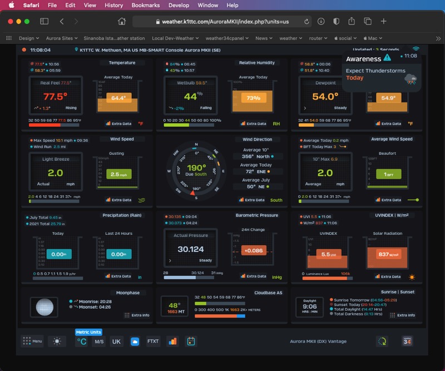Screen dimensions: 445x371
Task: Open the Share icon in Safari
Action: tap(352, 21)
